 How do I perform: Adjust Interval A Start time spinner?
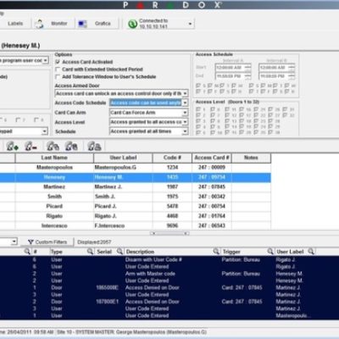pos(247,68)
